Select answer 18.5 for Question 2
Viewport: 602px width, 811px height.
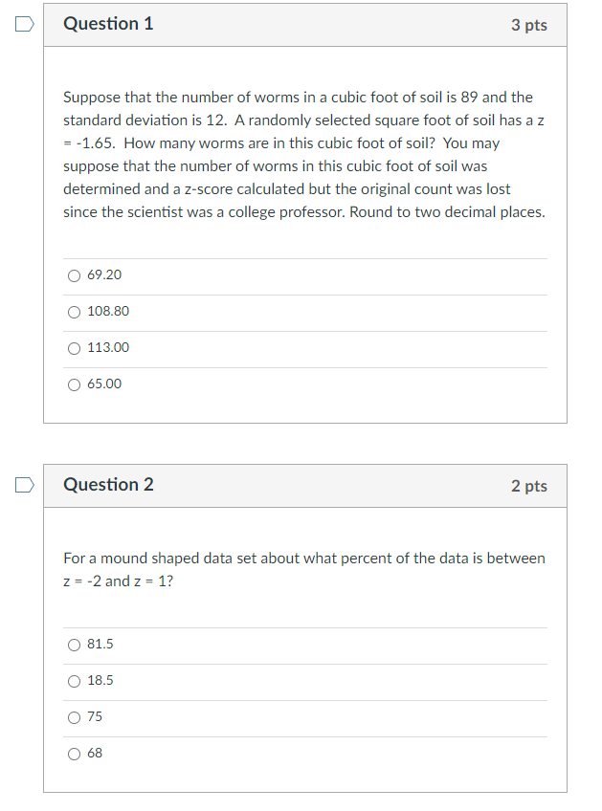point(74,681)
